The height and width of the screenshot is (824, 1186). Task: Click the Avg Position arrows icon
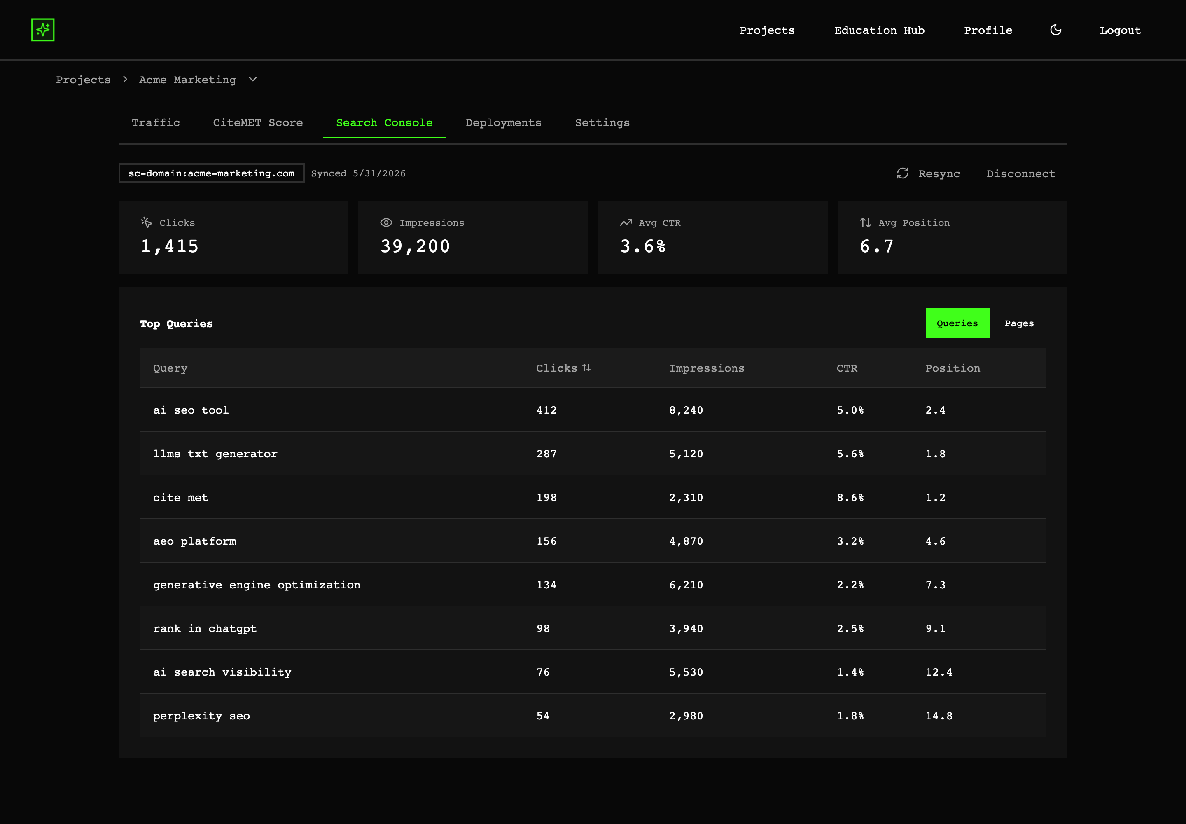point(866,222)
